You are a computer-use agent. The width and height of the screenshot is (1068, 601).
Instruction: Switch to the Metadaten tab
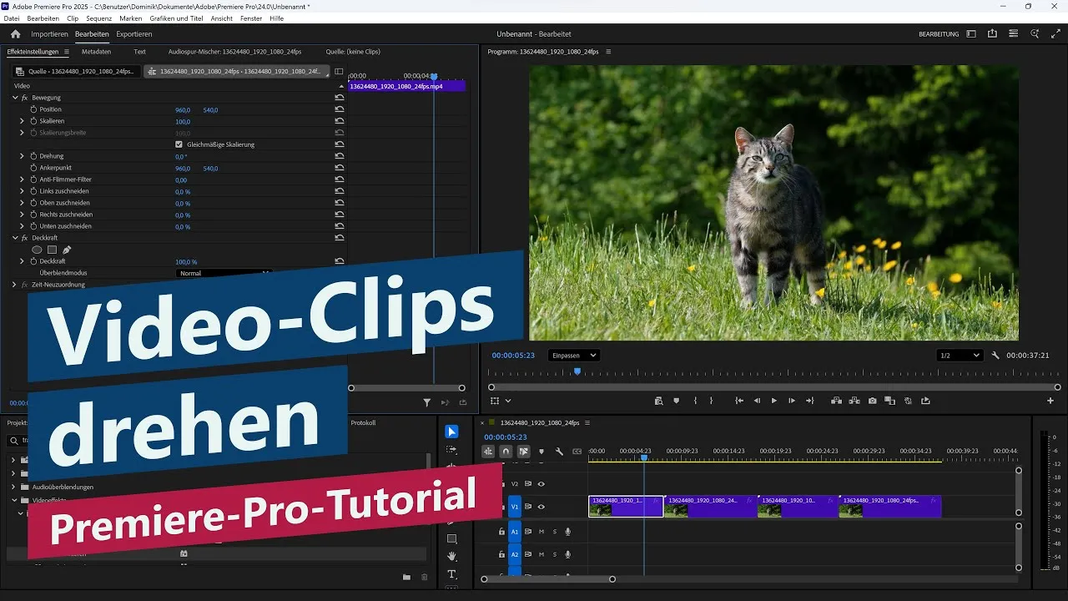pos(96,51)
